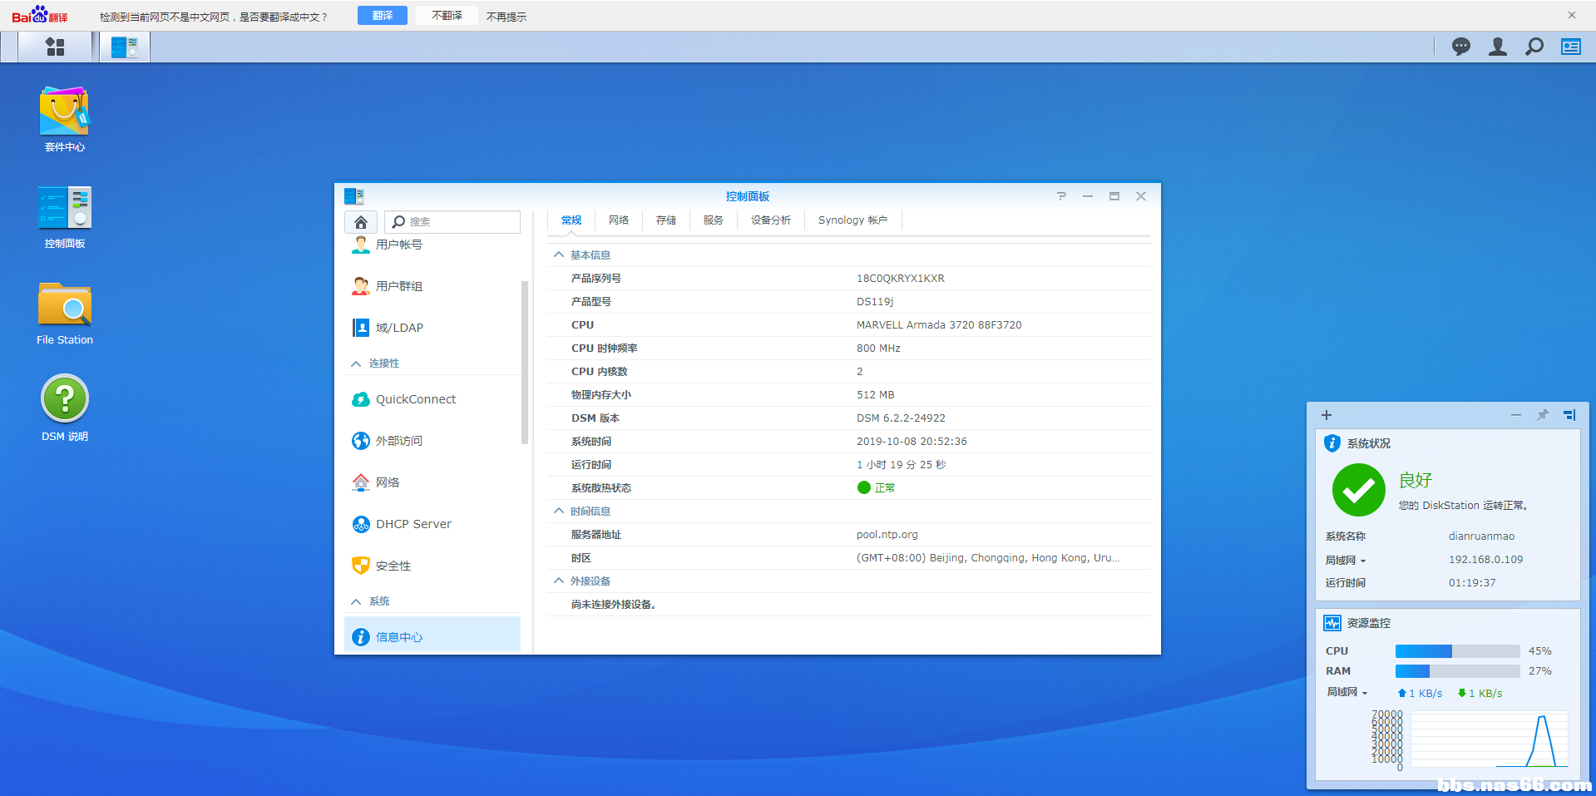The height and width of the screenshot is (796, 1596).
Task: Click the Control Panel search field
Action: click(452, 222)
